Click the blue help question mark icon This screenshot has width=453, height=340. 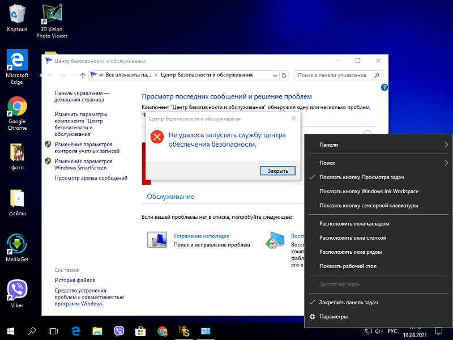384,87
